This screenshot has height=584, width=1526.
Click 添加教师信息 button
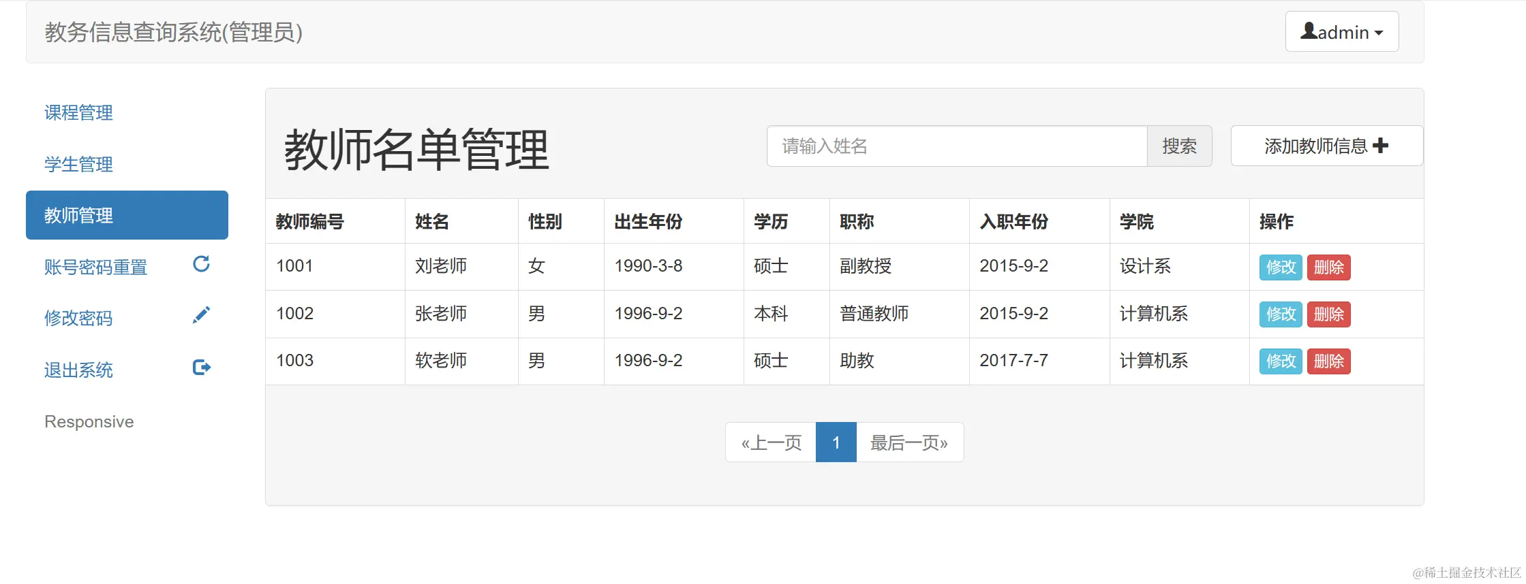pos(1326,146)
